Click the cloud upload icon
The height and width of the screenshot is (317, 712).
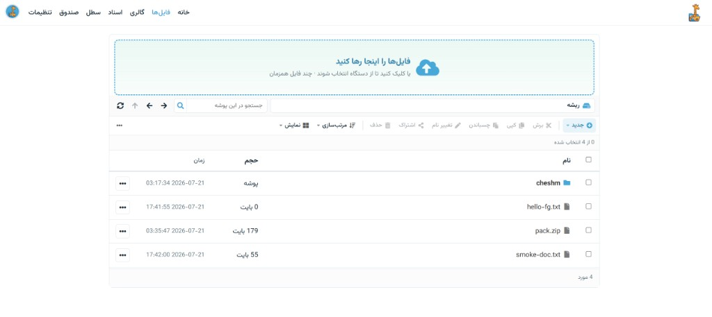click(x=428, y=67)
